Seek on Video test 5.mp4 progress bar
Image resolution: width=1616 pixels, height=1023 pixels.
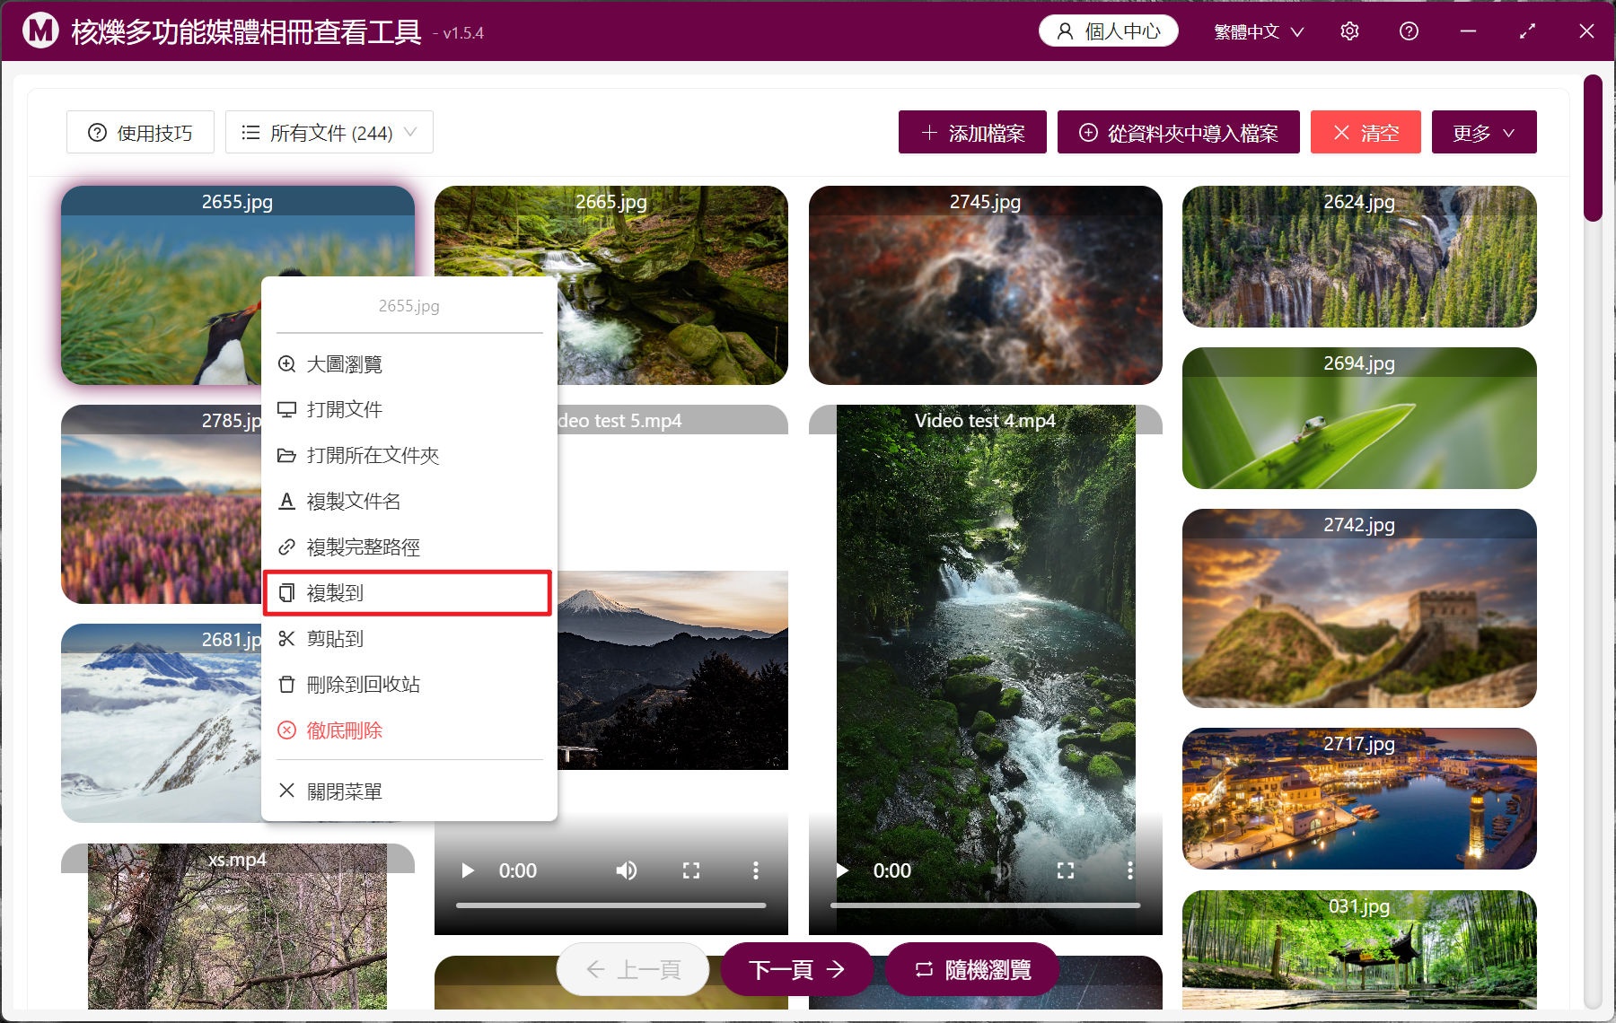pos(610,905)
